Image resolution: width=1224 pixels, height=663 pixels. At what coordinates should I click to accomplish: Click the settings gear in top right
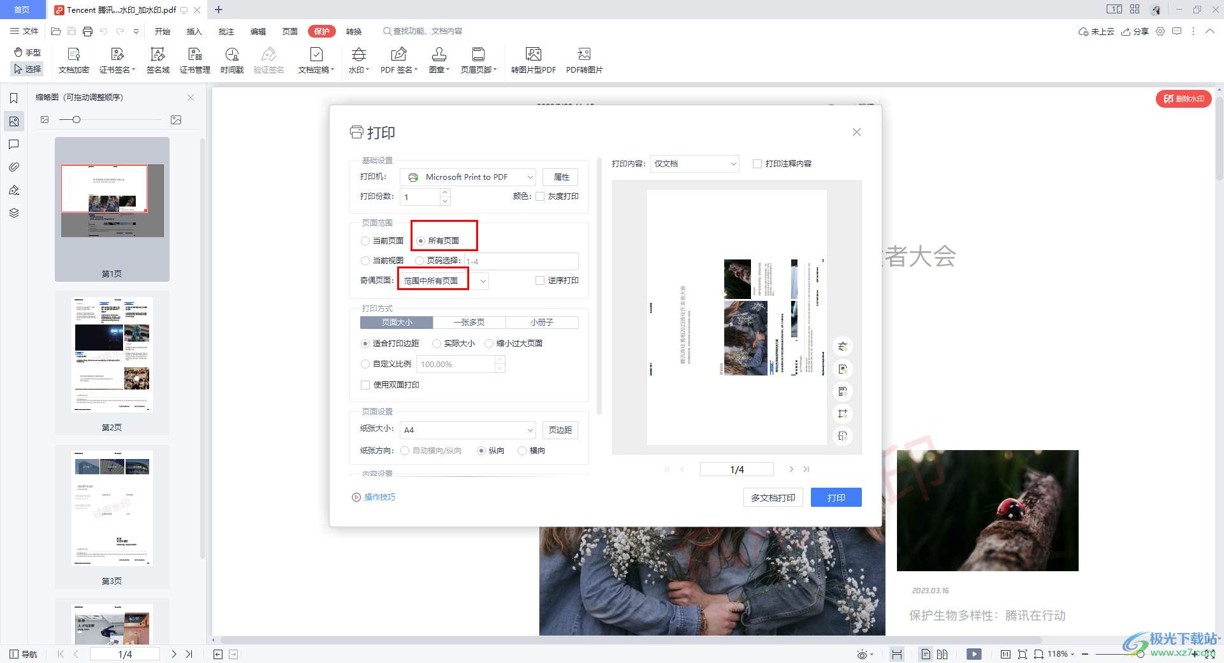pos(1160,31)
